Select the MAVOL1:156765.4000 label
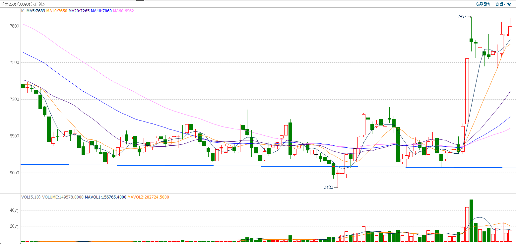Viewport: 516px width, 244px height. [105, 197]
